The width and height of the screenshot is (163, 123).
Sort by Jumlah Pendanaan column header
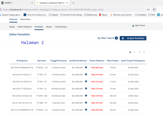pos(78,61)
